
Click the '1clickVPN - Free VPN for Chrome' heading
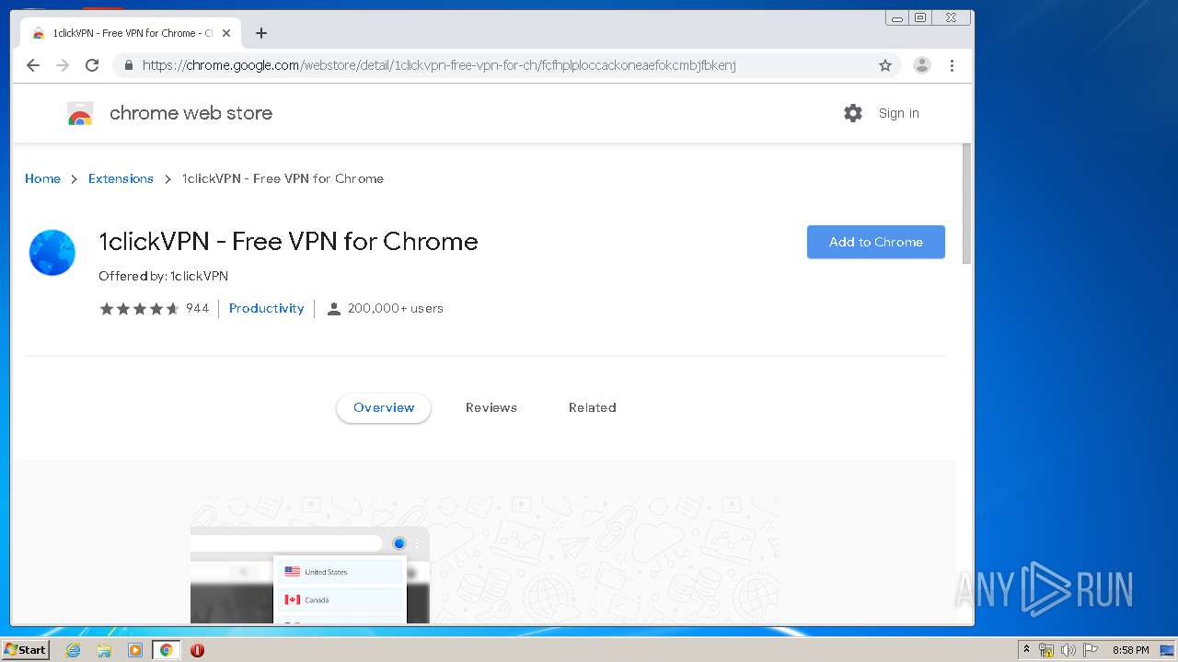288,241
